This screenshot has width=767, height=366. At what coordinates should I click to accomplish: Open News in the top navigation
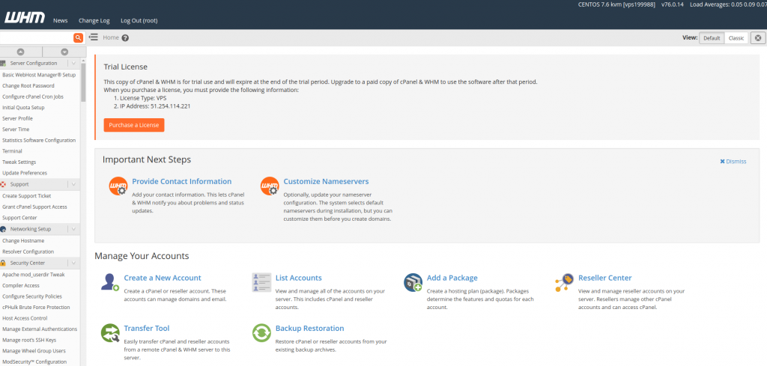point(61,20)
